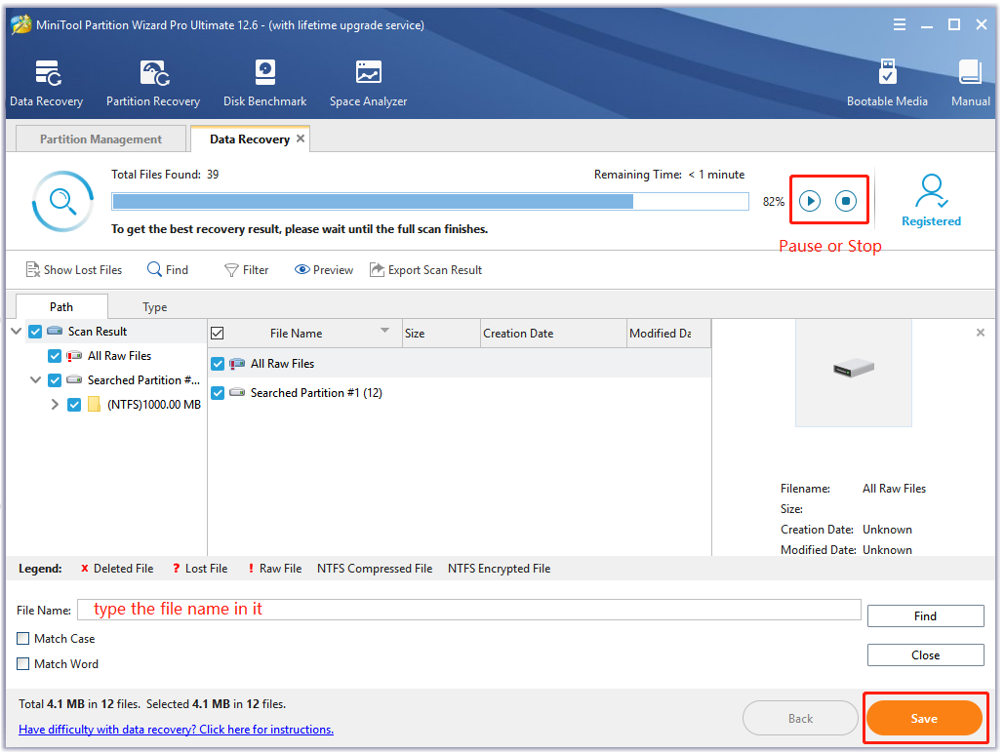Click the NTFS folder icon in tree
The width and height of the screenshot is (1005, 753).
pyautogui.click(x=95, y=404)
